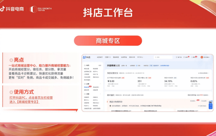Click the ¥8.00 transaction amount metric
This screenshot has width=216, height=136.
(x=111, y=81)
